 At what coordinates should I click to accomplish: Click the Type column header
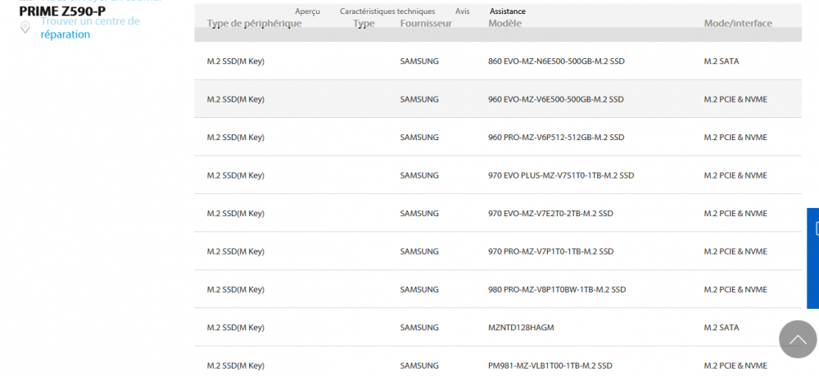364,24
